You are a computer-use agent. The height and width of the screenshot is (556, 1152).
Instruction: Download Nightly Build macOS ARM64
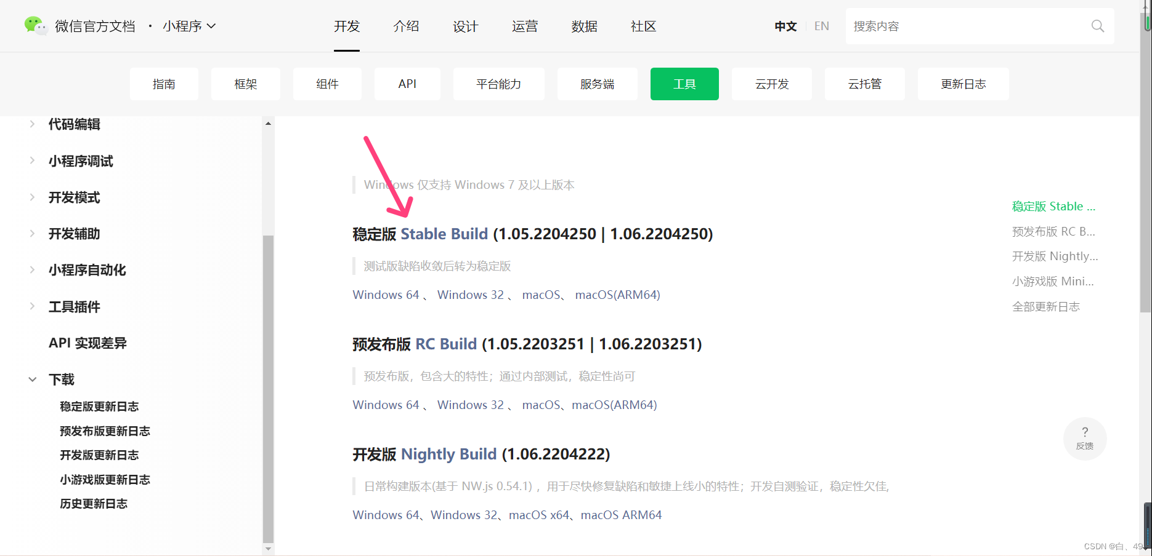click(621, 515)
